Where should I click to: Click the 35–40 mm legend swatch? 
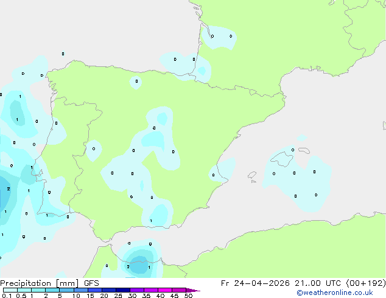click(151, 290)
